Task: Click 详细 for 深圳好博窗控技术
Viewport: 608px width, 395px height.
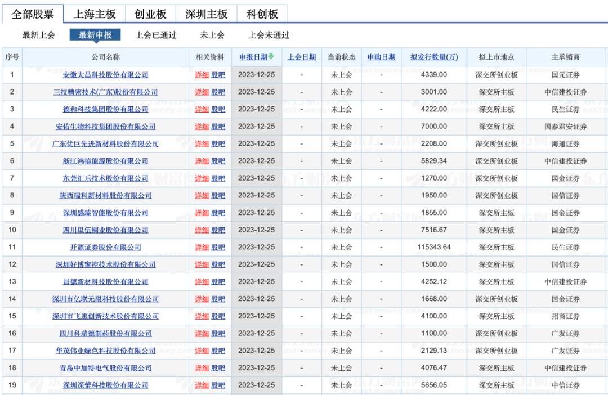Action: [x=202, y=264]
